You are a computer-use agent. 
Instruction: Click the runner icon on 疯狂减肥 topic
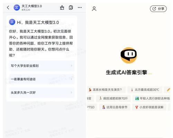[x=101, y=98]
